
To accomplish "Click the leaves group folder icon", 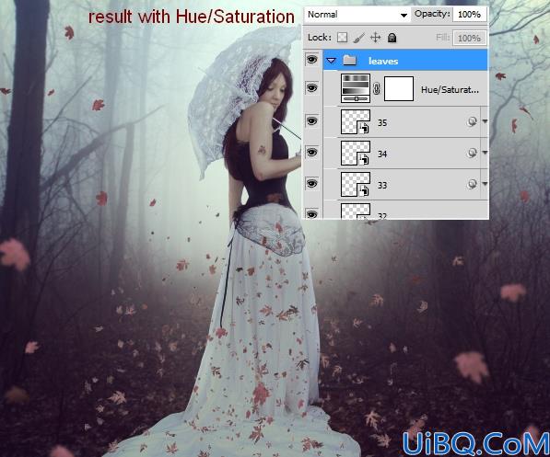I will 349,61.
